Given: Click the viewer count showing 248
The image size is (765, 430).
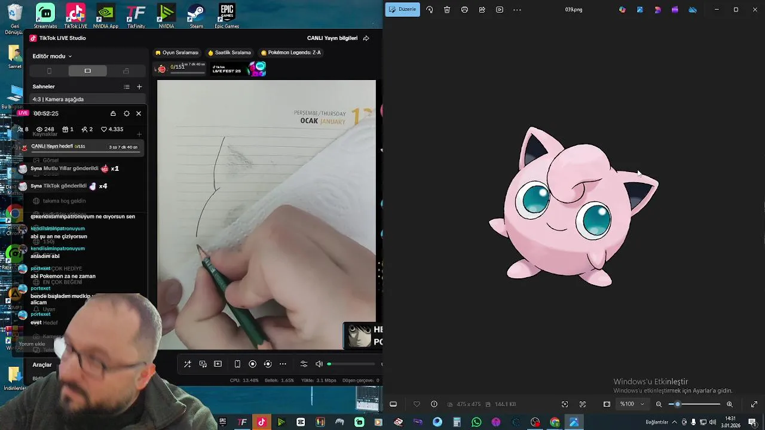Looking at the screenshot, I should click(x=45, y=129).
